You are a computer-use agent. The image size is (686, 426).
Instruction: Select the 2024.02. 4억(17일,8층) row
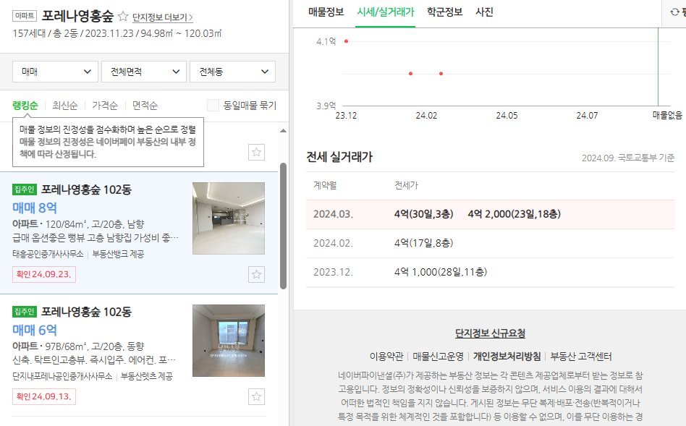[490, 243]
